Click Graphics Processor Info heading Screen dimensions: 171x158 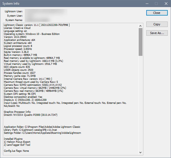[x=17, y=112]
